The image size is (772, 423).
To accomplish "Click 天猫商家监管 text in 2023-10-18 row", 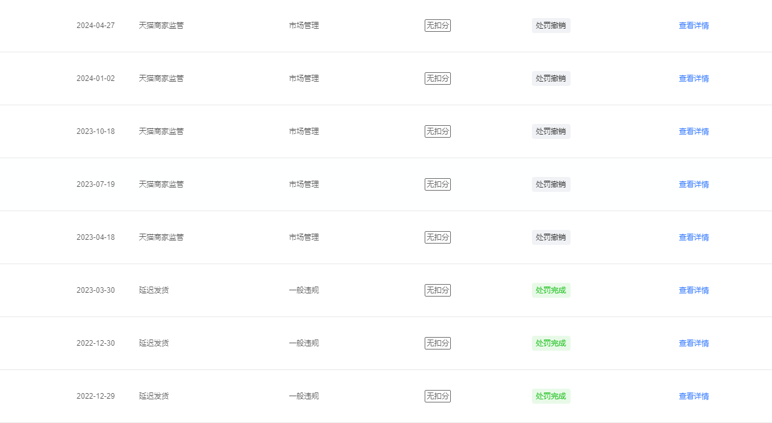I will tap(162, 131).
